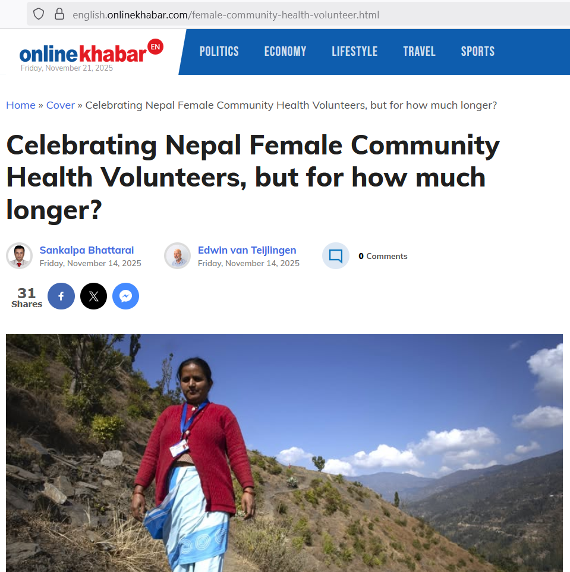Open the Economy menu section
The width and height of the screenshot is (570, 572).
[285, 52]
